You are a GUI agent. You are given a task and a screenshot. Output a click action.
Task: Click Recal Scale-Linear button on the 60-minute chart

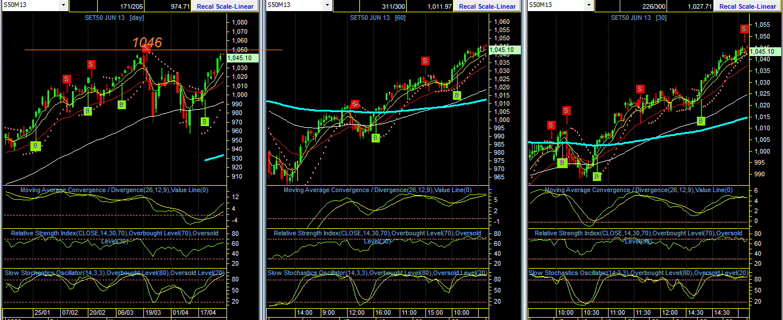click(487, 6)
